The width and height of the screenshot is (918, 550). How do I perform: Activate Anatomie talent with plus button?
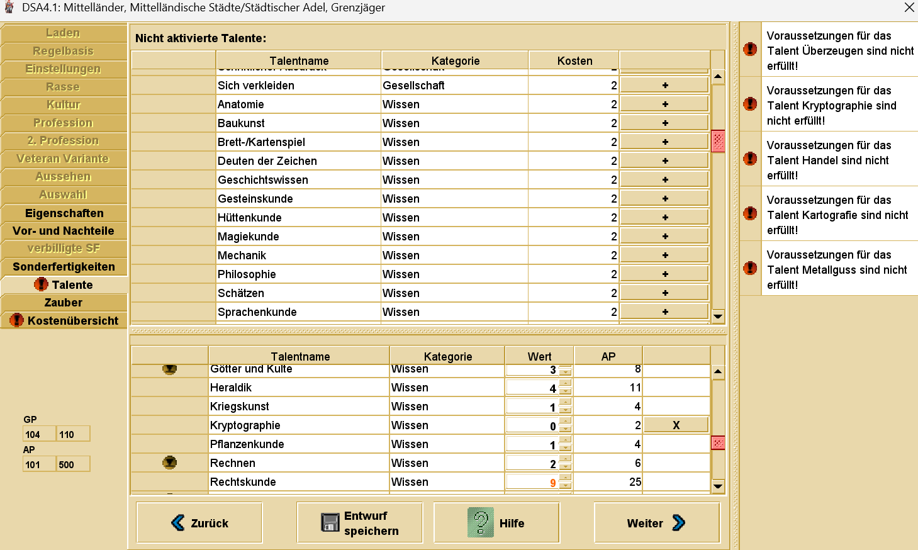[664, 104]
